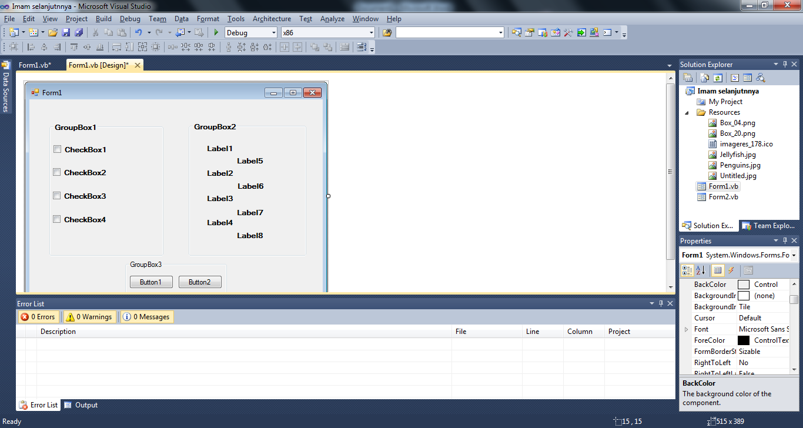Screen dimensions: 803x428
Task: Click Button2 on the form designer
Action: click(200, 282)
